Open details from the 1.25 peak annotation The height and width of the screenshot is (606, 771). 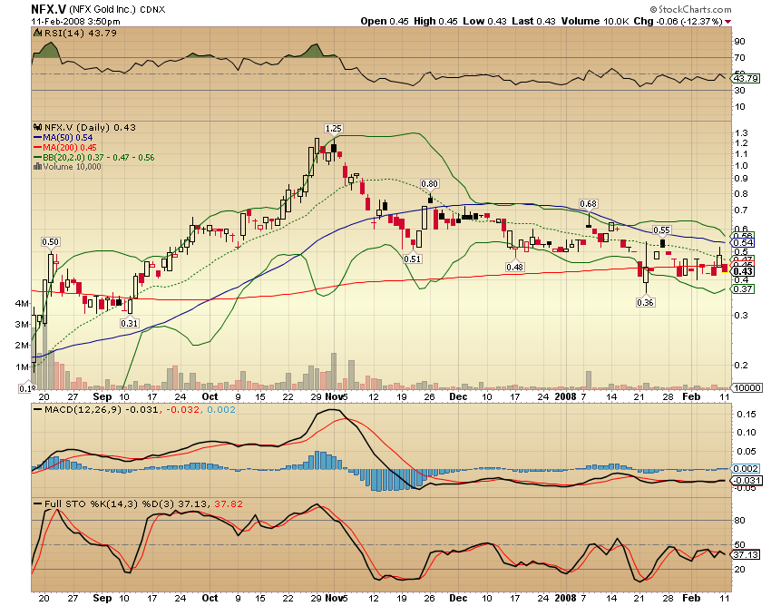point(333,130)
